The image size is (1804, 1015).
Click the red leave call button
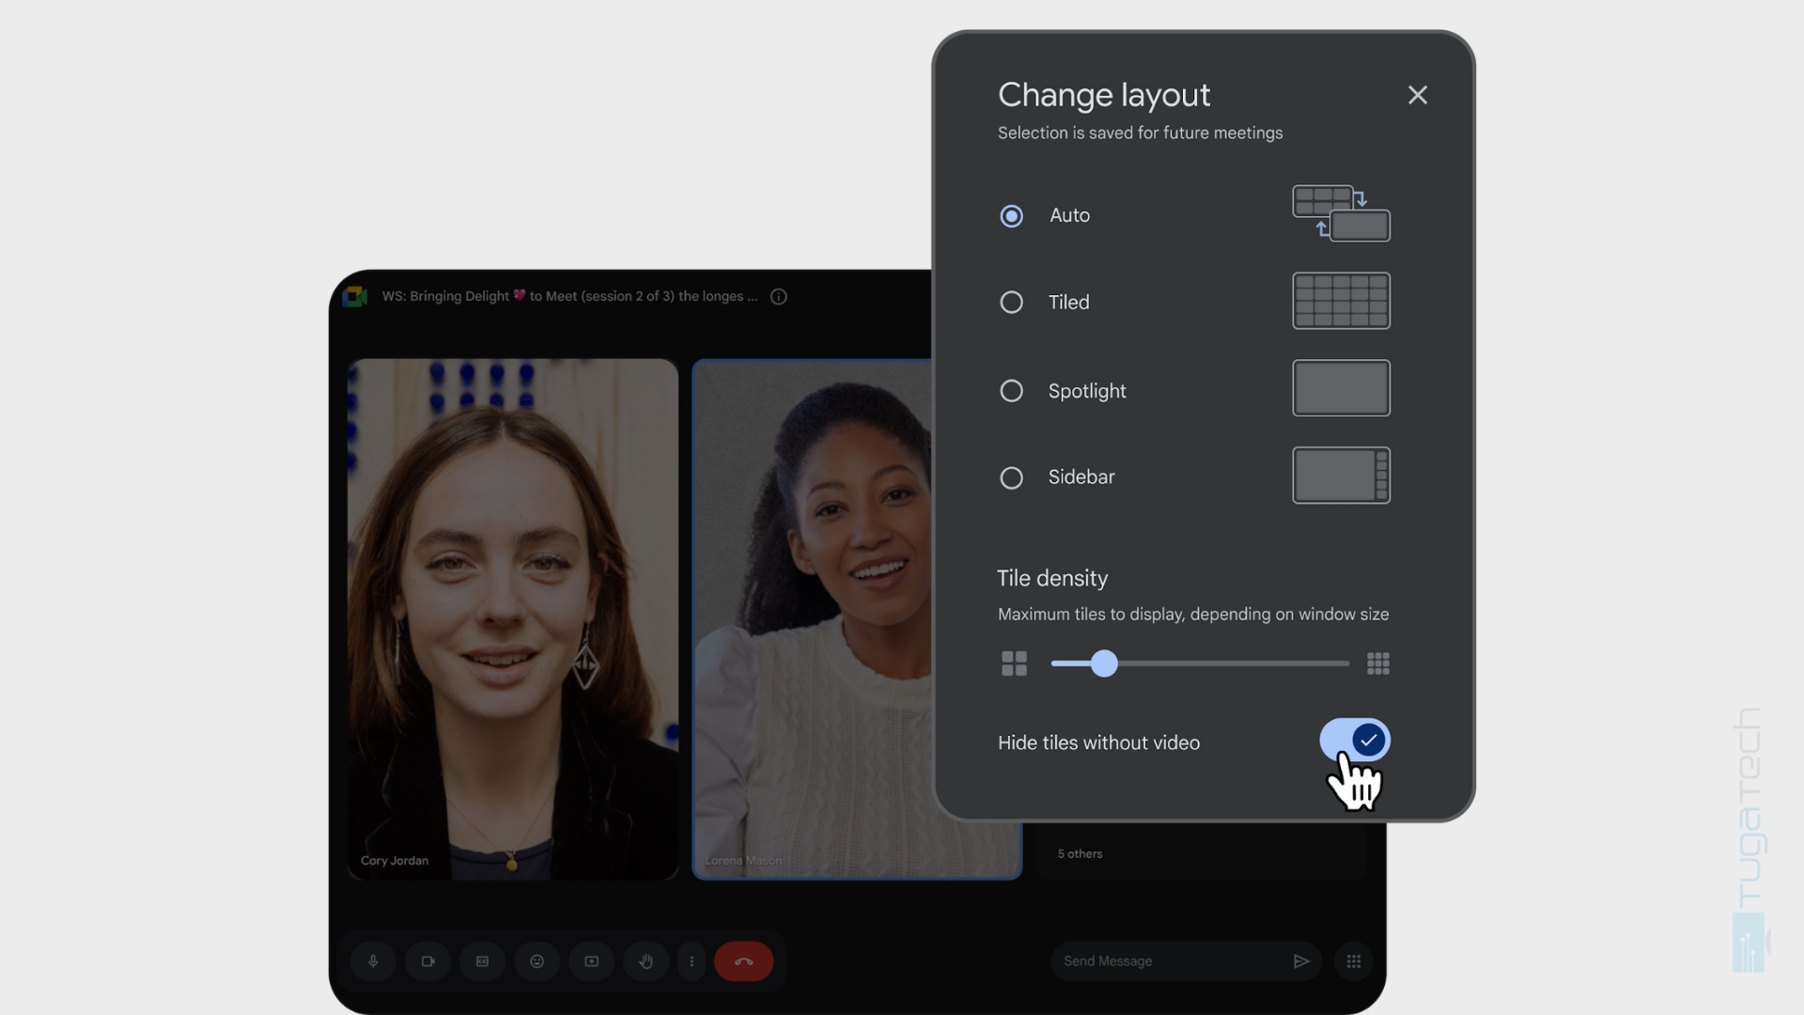pos(743,961)
